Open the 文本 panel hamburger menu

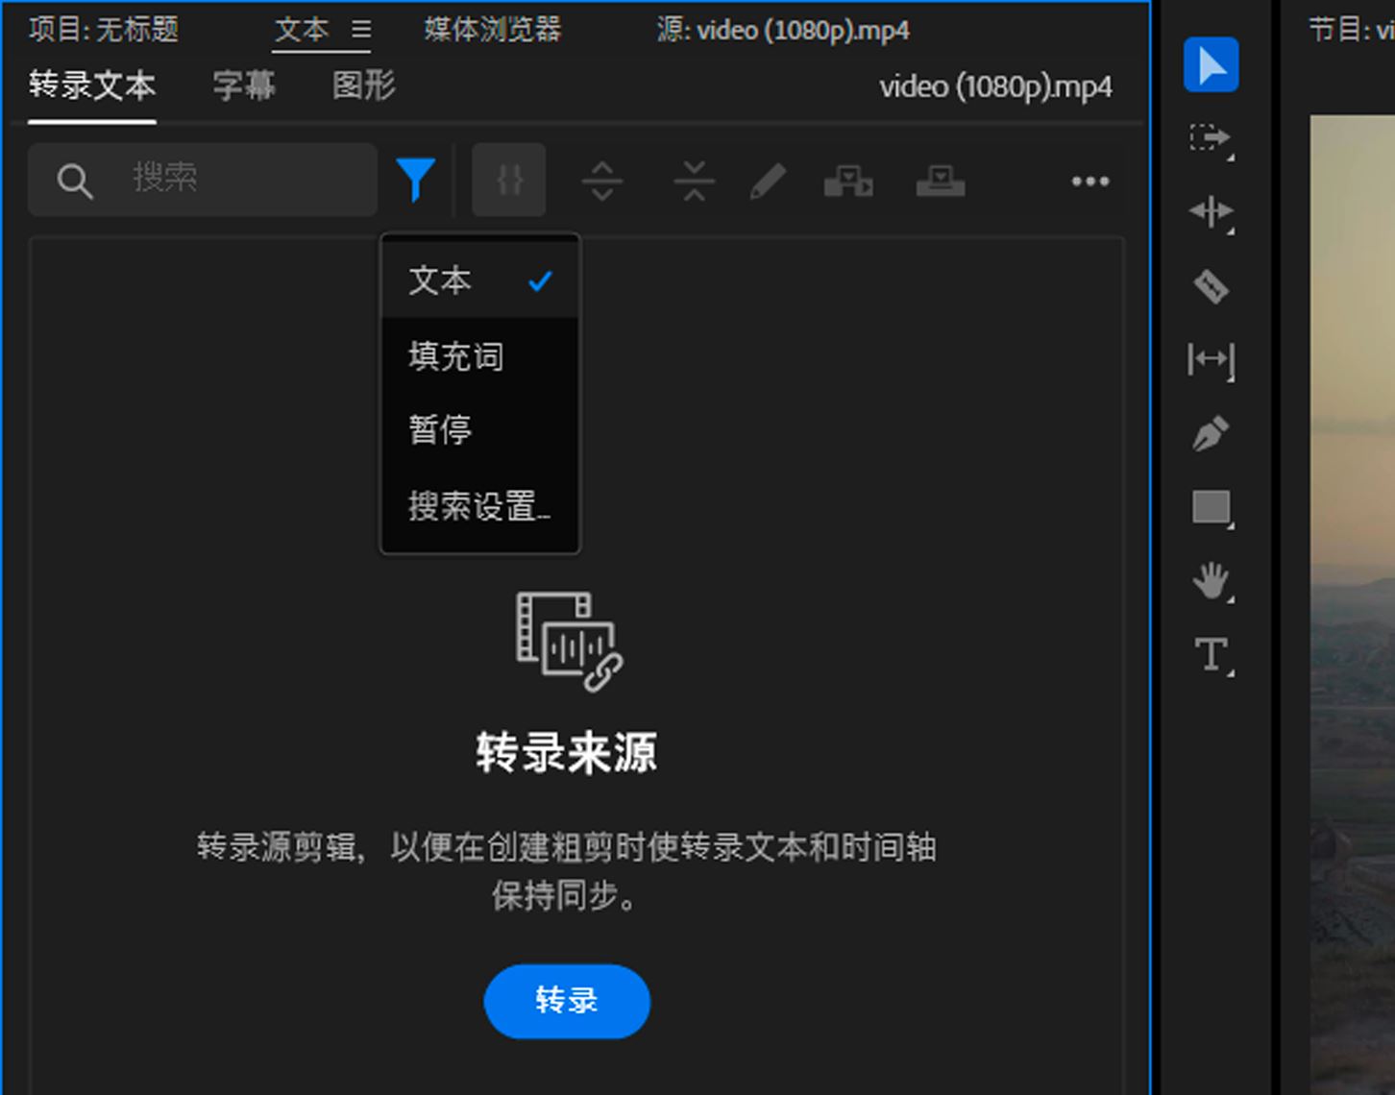point(361,30)
